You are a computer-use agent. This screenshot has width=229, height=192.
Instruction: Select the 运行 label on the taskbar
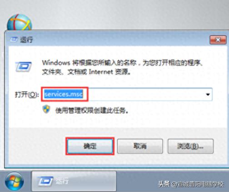click(x=62, y=181)
